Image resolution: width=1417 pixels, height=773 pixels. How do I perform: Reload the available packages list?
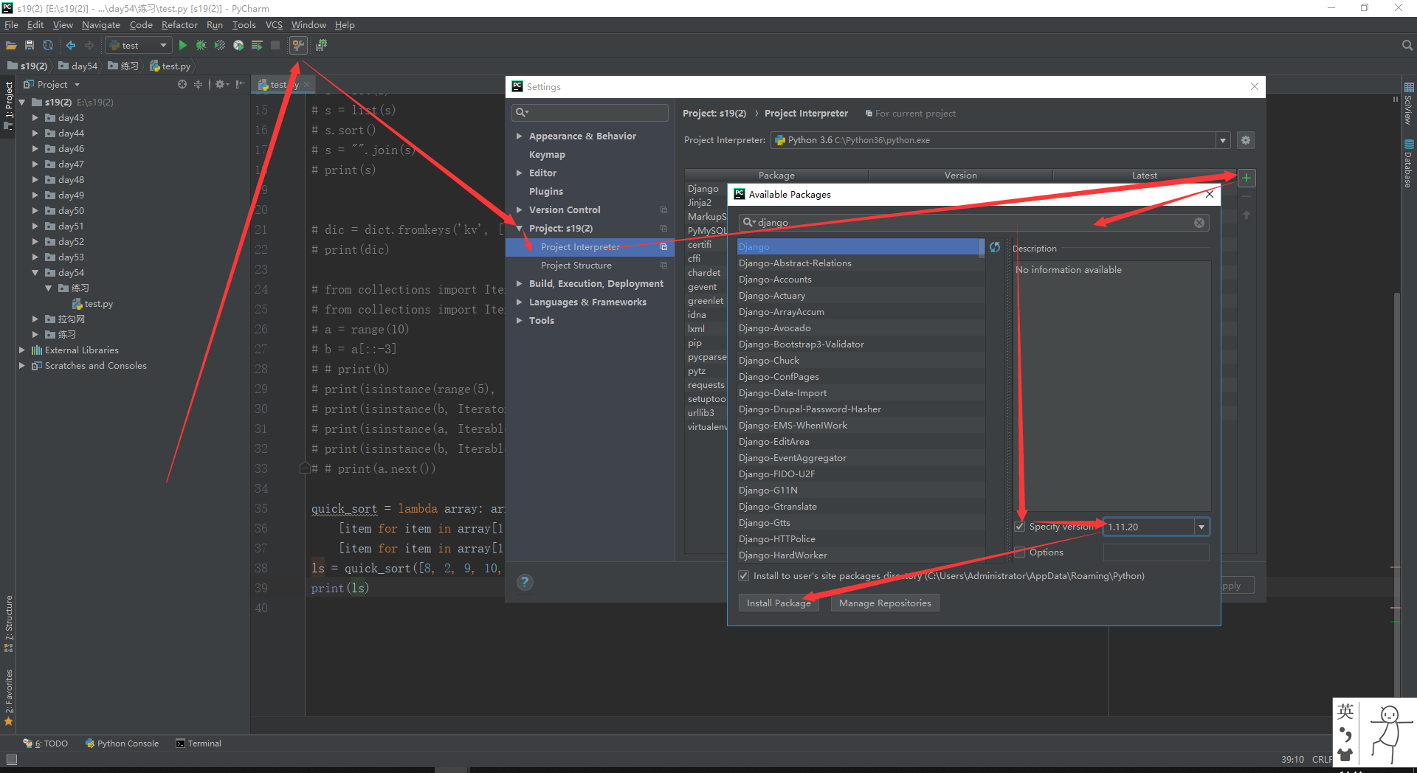(x=995, y=247)
